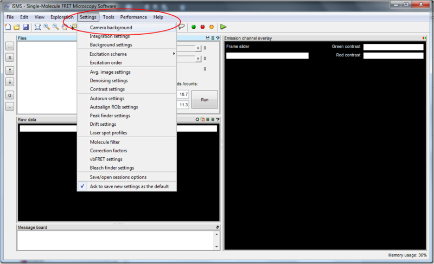
Task: Click the Save floppy disk toolbar icon
Action: pyautogui.click(x=25, y=27)
